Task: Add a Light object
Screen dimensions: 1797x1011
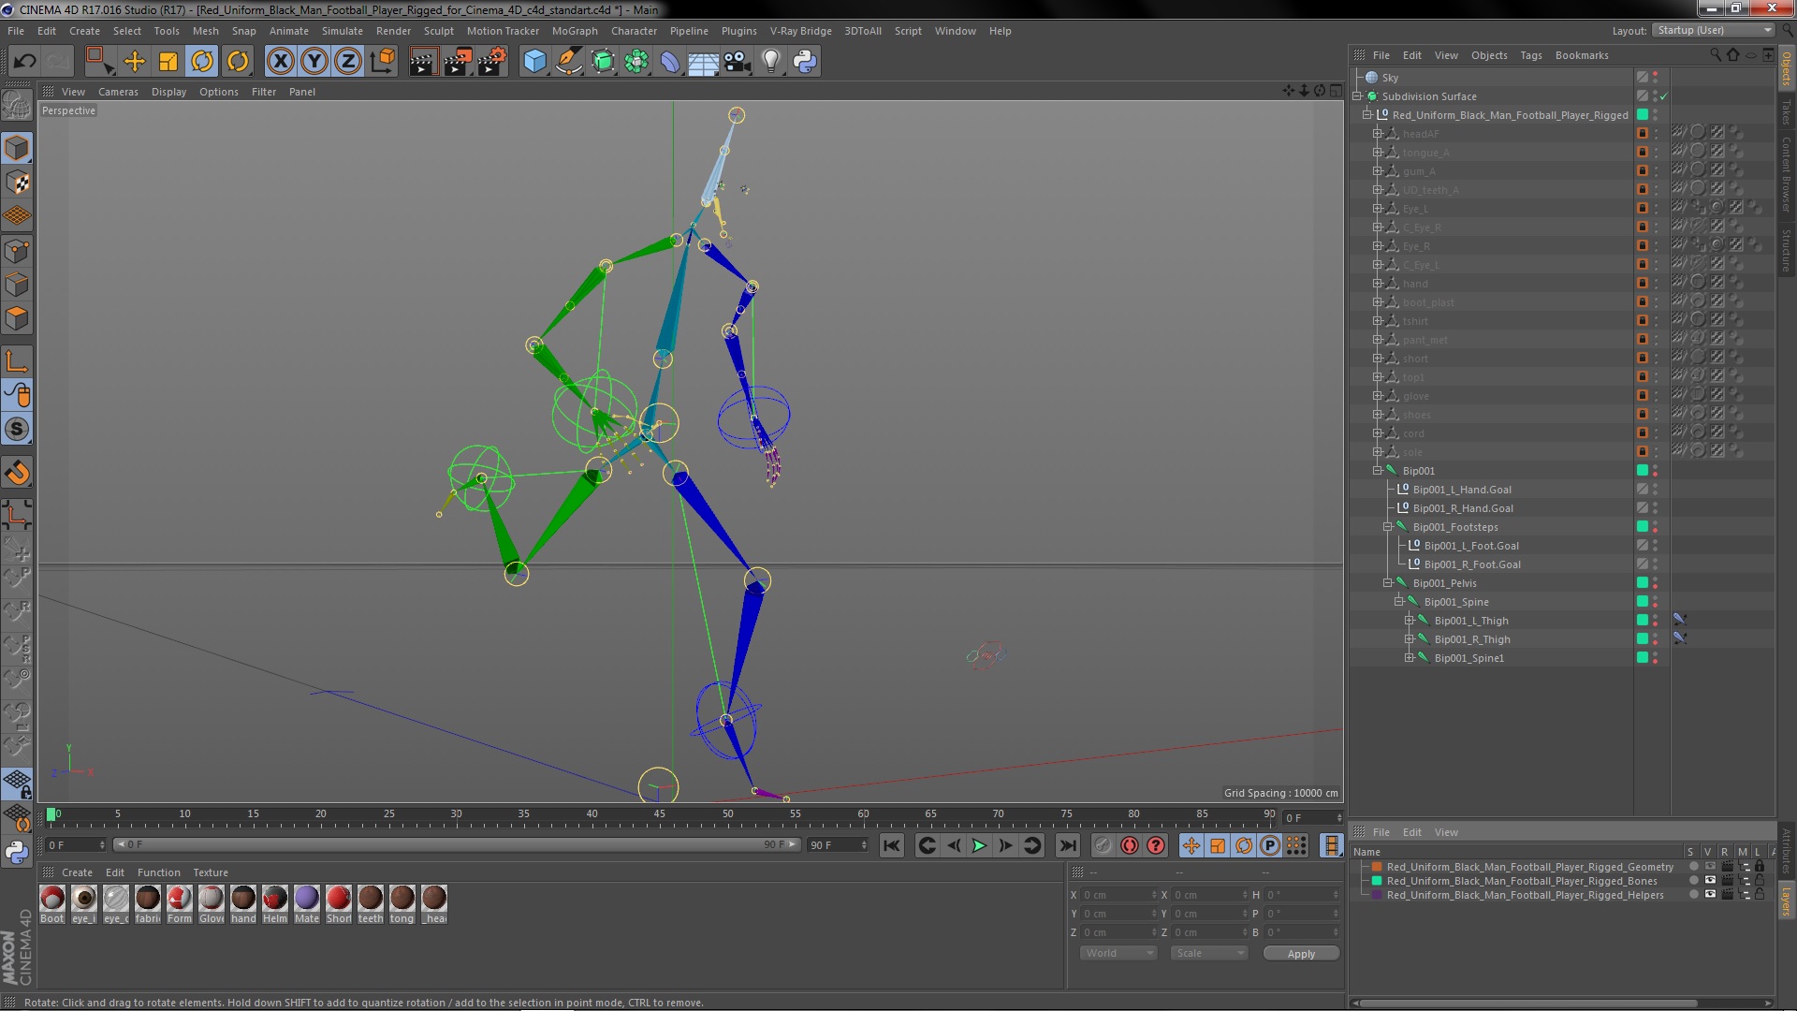Action: tap(770, 62)
